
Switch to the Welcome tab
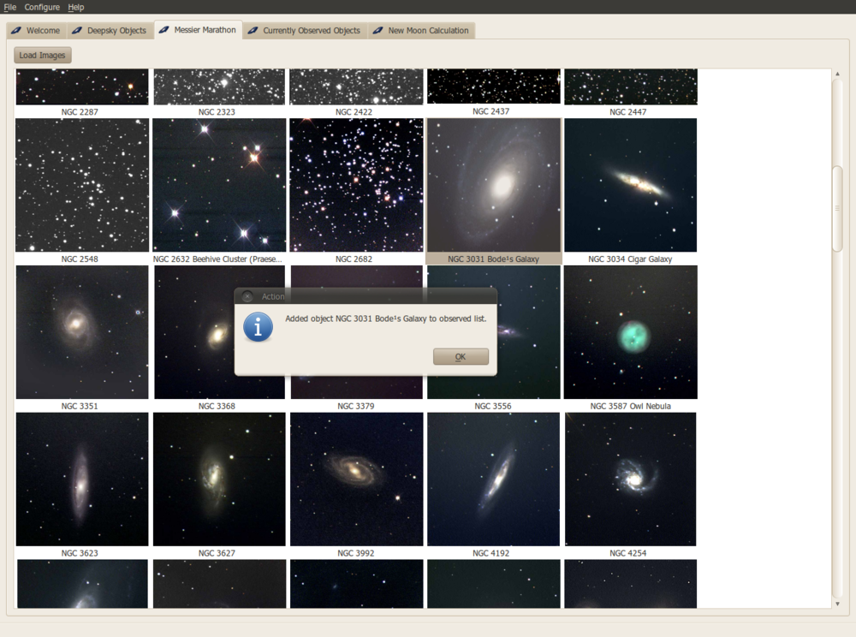(36, 31)
